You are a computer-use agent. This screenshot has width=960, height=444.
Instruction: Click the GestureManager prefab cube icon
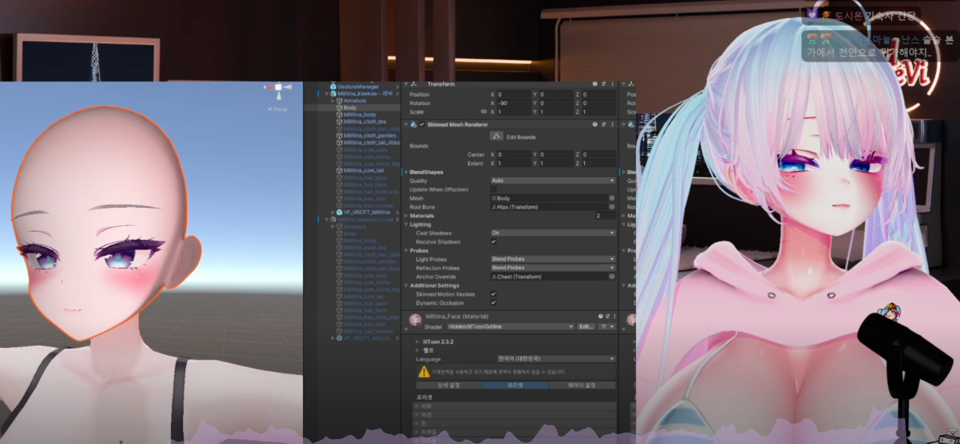333,86
